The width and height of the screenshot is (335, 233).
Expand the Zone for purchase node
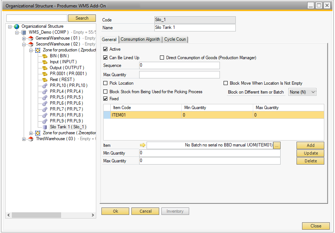[x=31, y=133]
